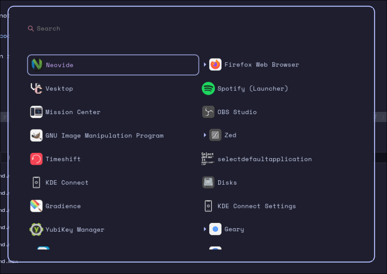This screenshot has width=387, height=274.
Task: Open the Gradience icon
Action: pyautogui.click(x=36, y=206)
